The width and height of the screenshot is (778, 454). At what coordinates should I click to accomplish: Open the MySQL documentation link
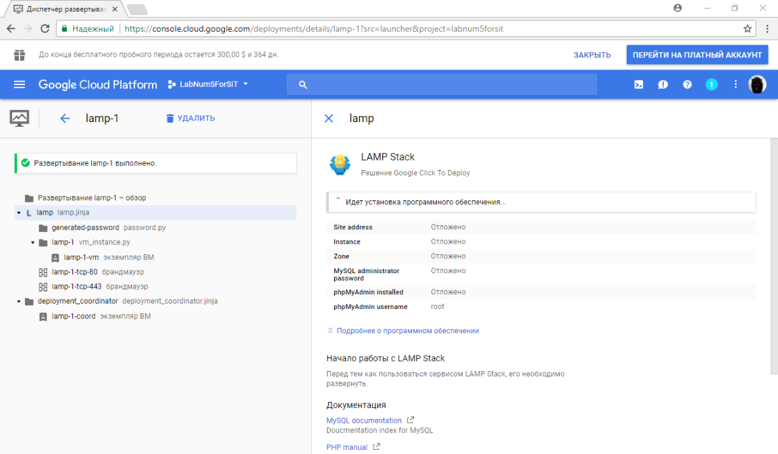364,420
